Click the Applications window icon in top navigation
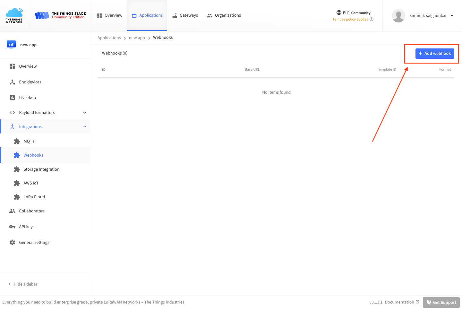This screenshot has width=462, height=309. point(134,15)
